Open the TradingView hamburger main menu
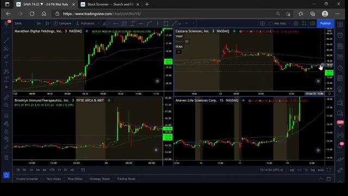Screen dimensions: 348x196 coord(7,23)
